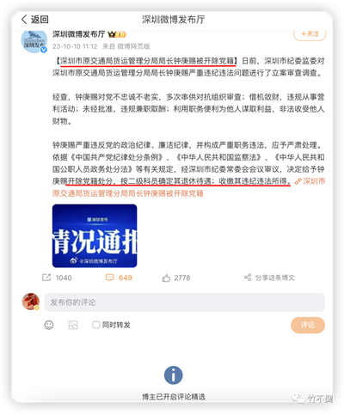Click own user avatar beside comment box

click(x=31, y=301)
